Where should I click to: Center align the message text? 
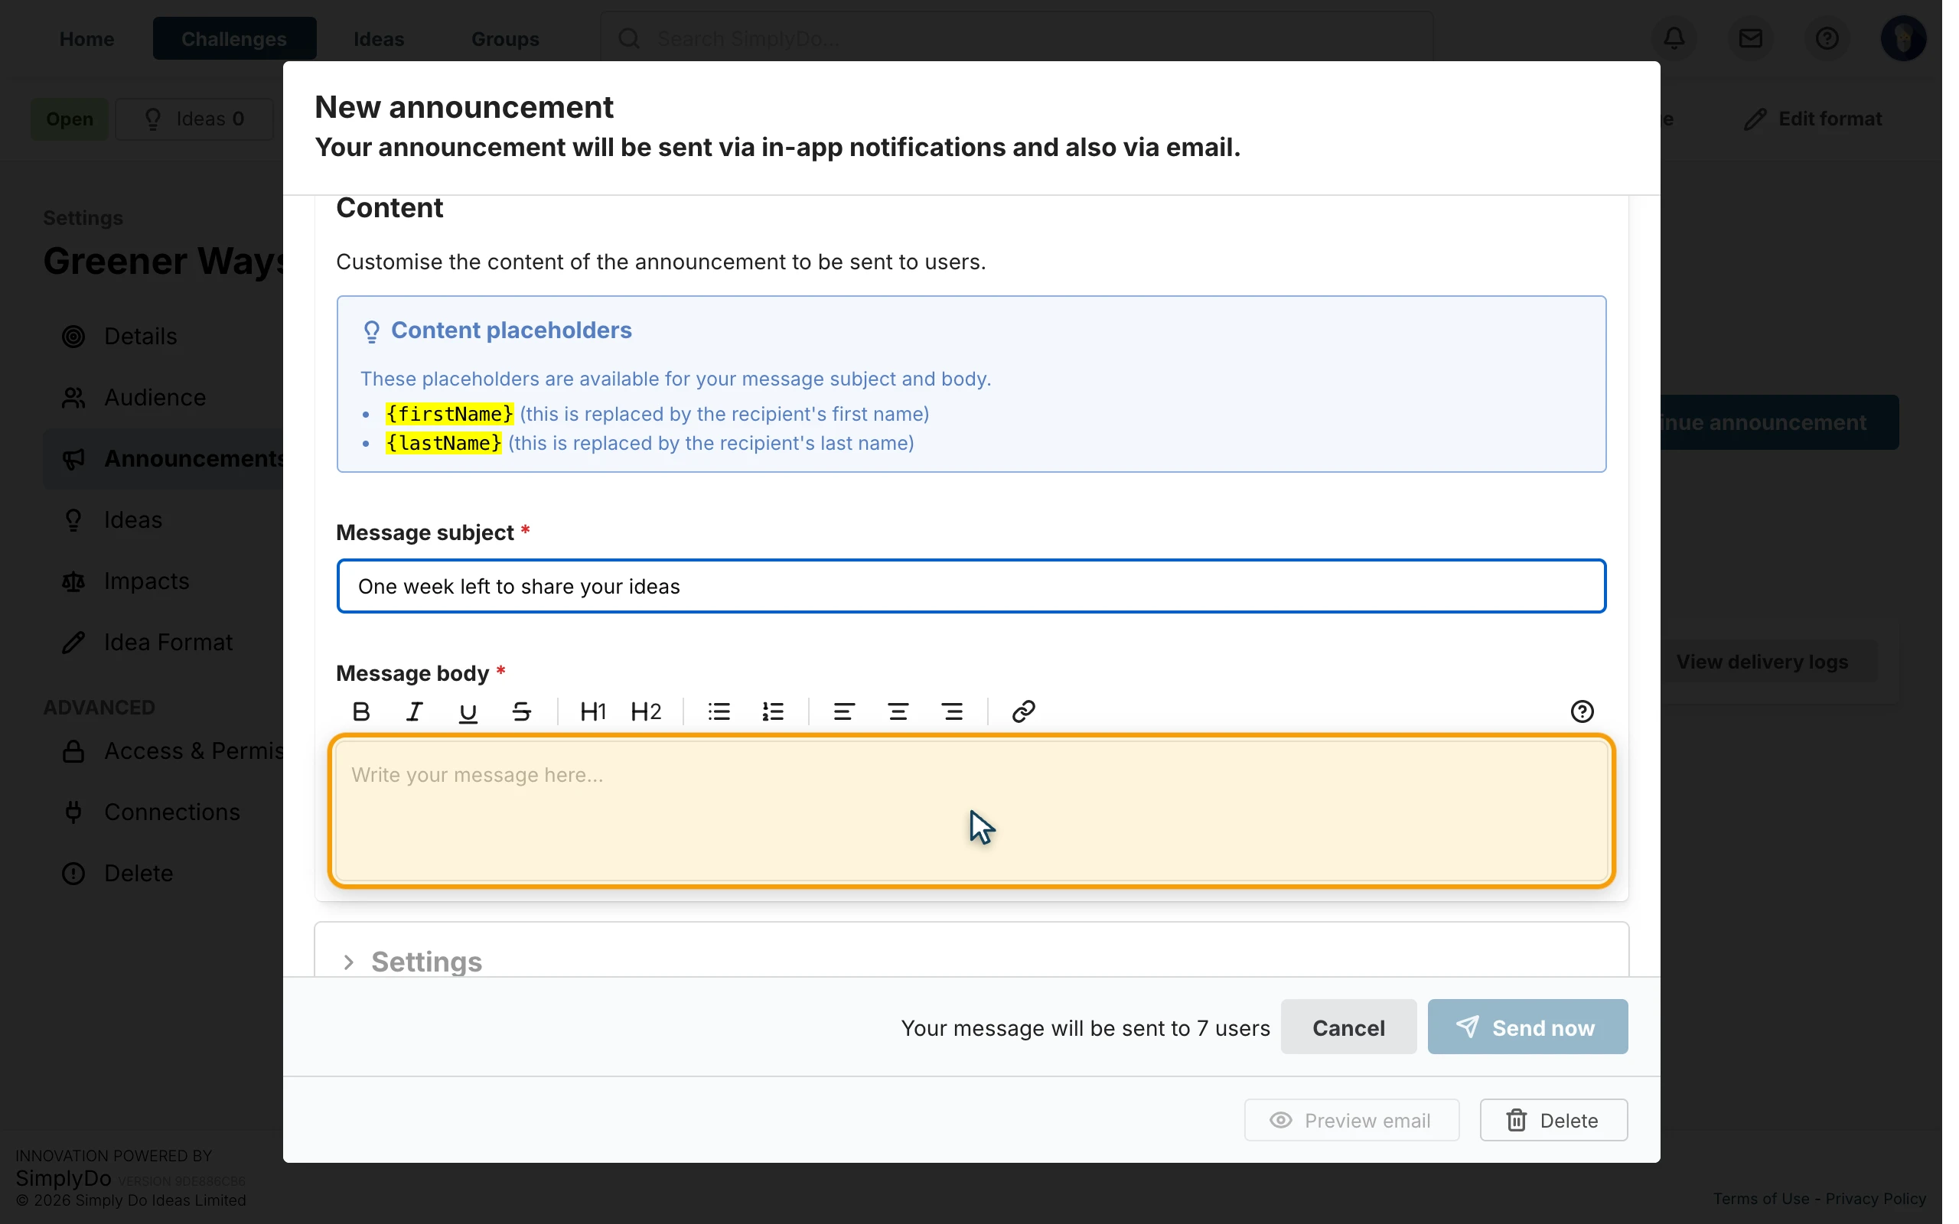coord(898,711)
